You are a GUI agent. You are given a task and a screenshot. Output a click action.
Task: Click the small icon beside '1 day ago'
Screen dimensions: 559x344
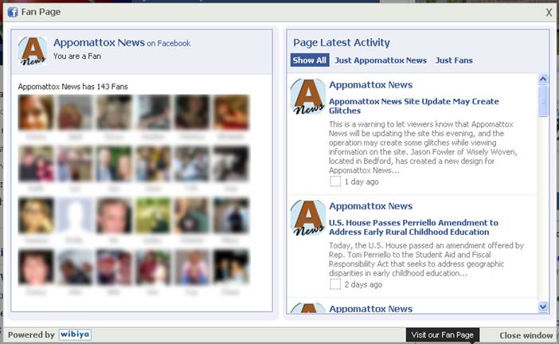(x=335, y=182)
